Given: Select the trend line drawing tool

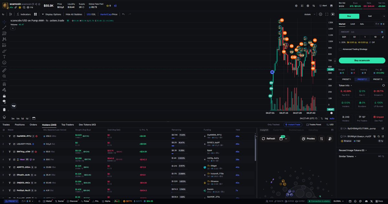Looking at the screenshot, I should (4, 27).
